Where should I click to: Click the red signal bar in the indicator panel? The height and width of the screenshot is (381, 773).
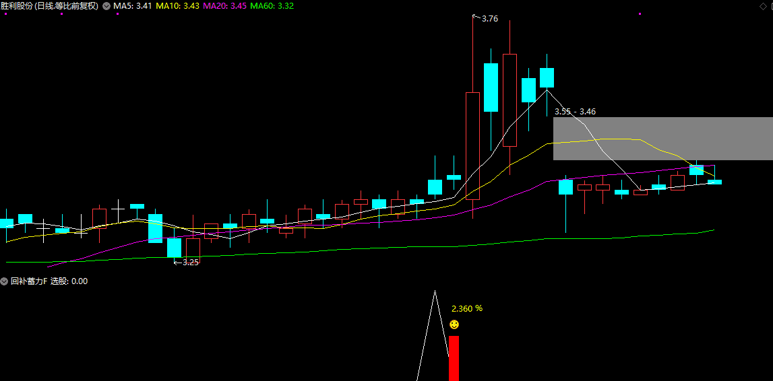454,358
